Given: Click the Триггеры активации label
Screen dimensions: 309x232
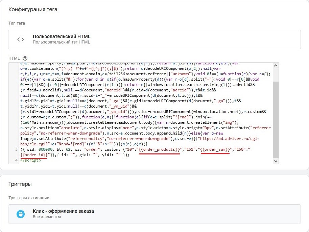Looking at the screenshot, I should 29,198.
